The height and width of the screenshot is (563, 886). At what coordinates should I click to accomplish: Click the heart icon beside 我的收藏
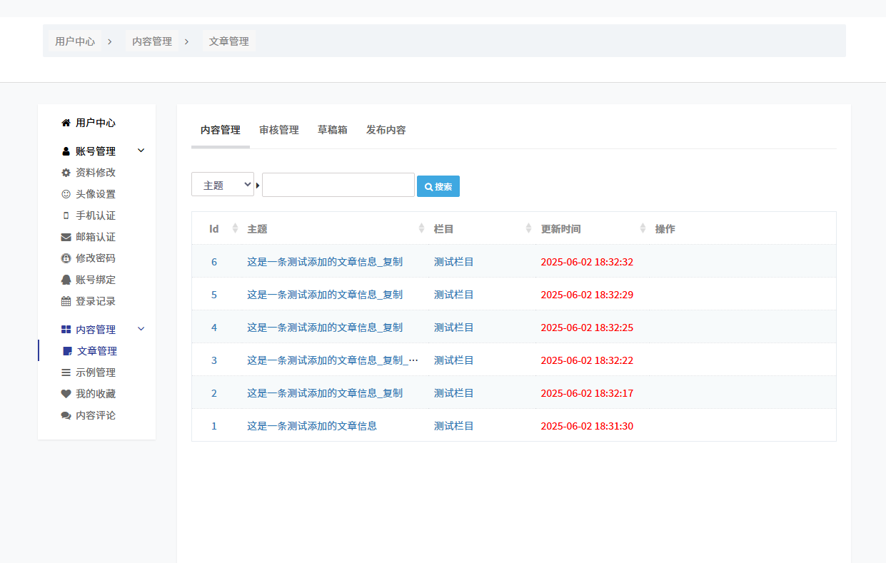pos(66,394)
